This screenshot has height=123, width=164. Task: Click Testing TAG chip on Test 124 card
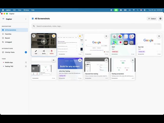(x=141, y=52)
